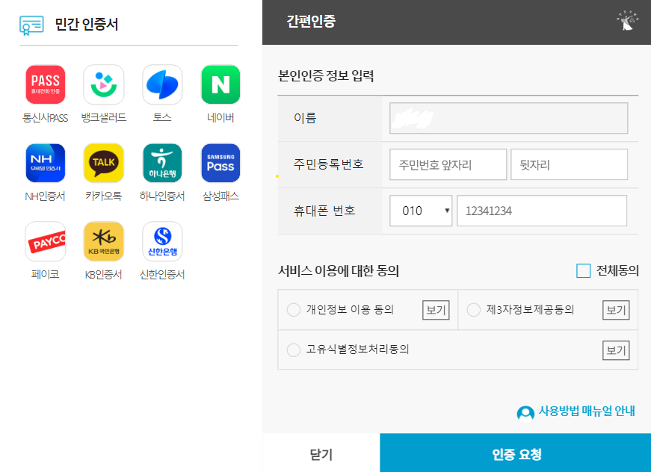This screenshot has height=472, width=651.
Task: Select the 고유식별정보처리동의 radio button
Action: click(294, 350)
